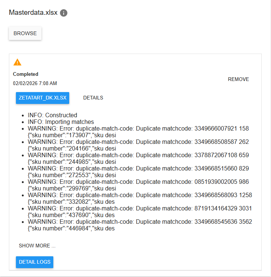Remove the uploaded file via REMOVE
Image resolution: width=271 pixels, height=277 pixels.
pos(238,79)
